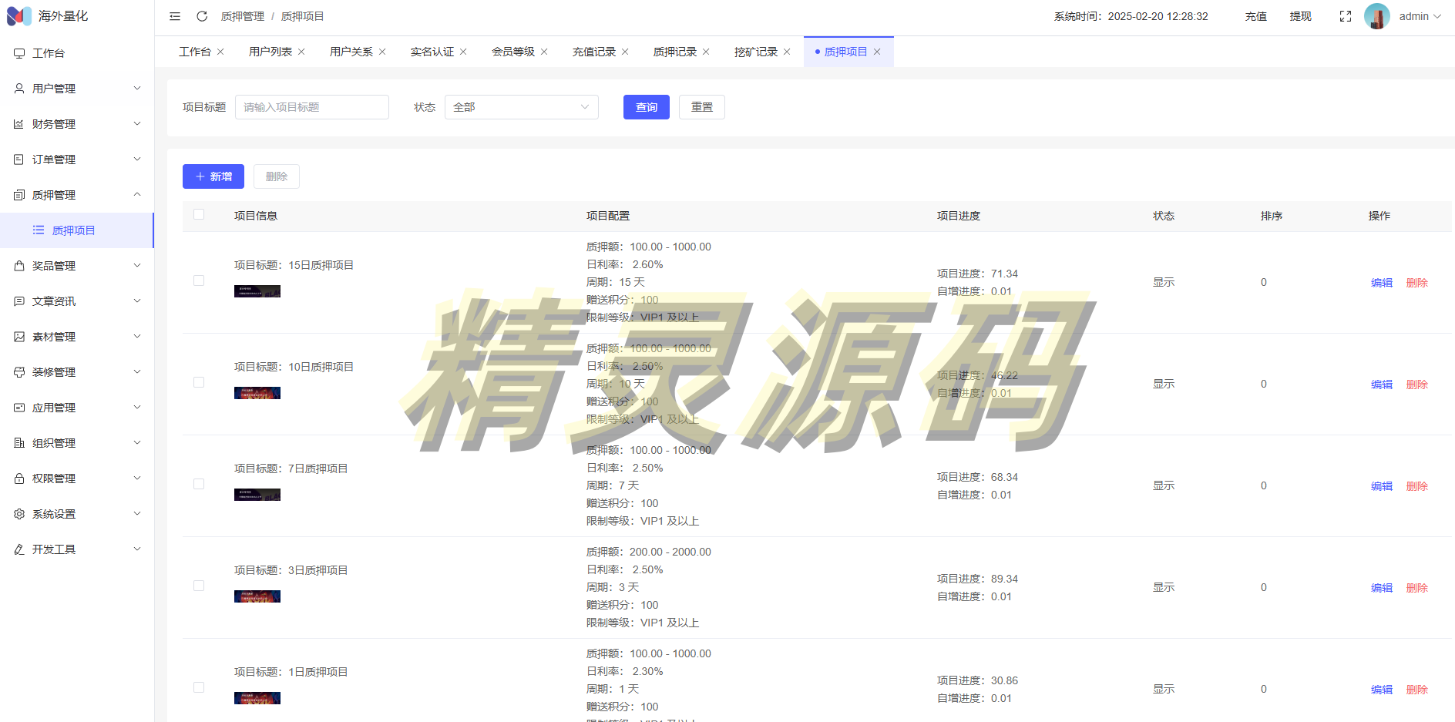Expand the 财务管理 sidebar menu
Viewport: 1455px width, 722px height.
[77, 124]
